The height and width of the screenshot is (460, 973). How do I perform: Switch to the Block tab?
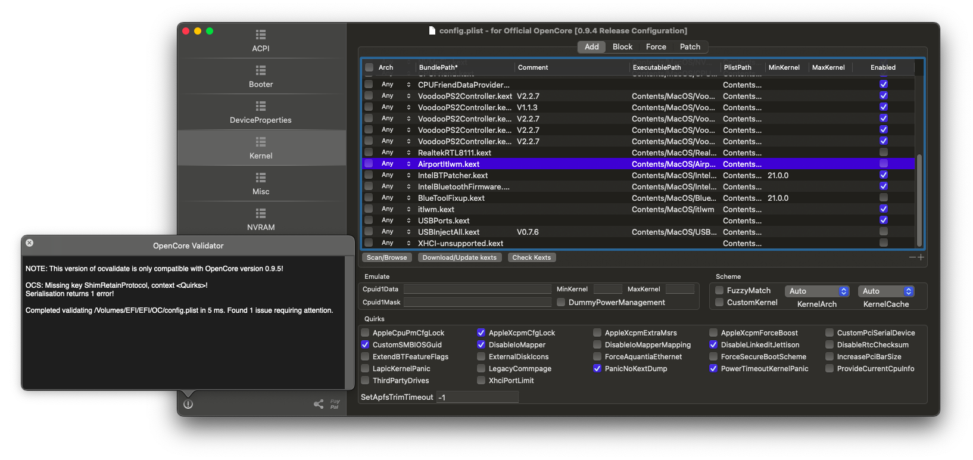pyautogui.click(x=622, y=47)
